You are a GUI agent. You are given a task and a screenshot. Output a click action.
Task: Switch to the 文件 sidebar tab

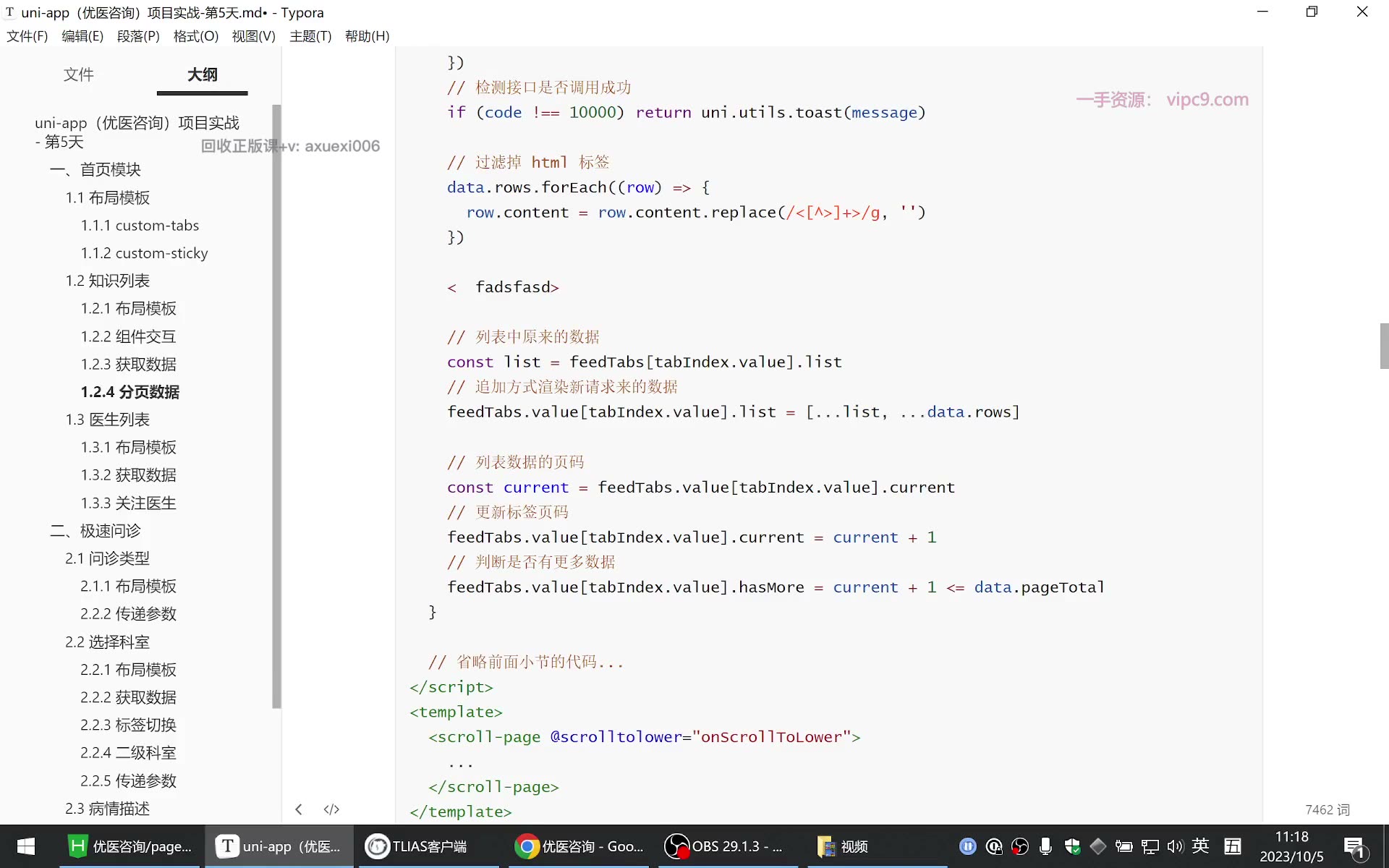(78, 75)
